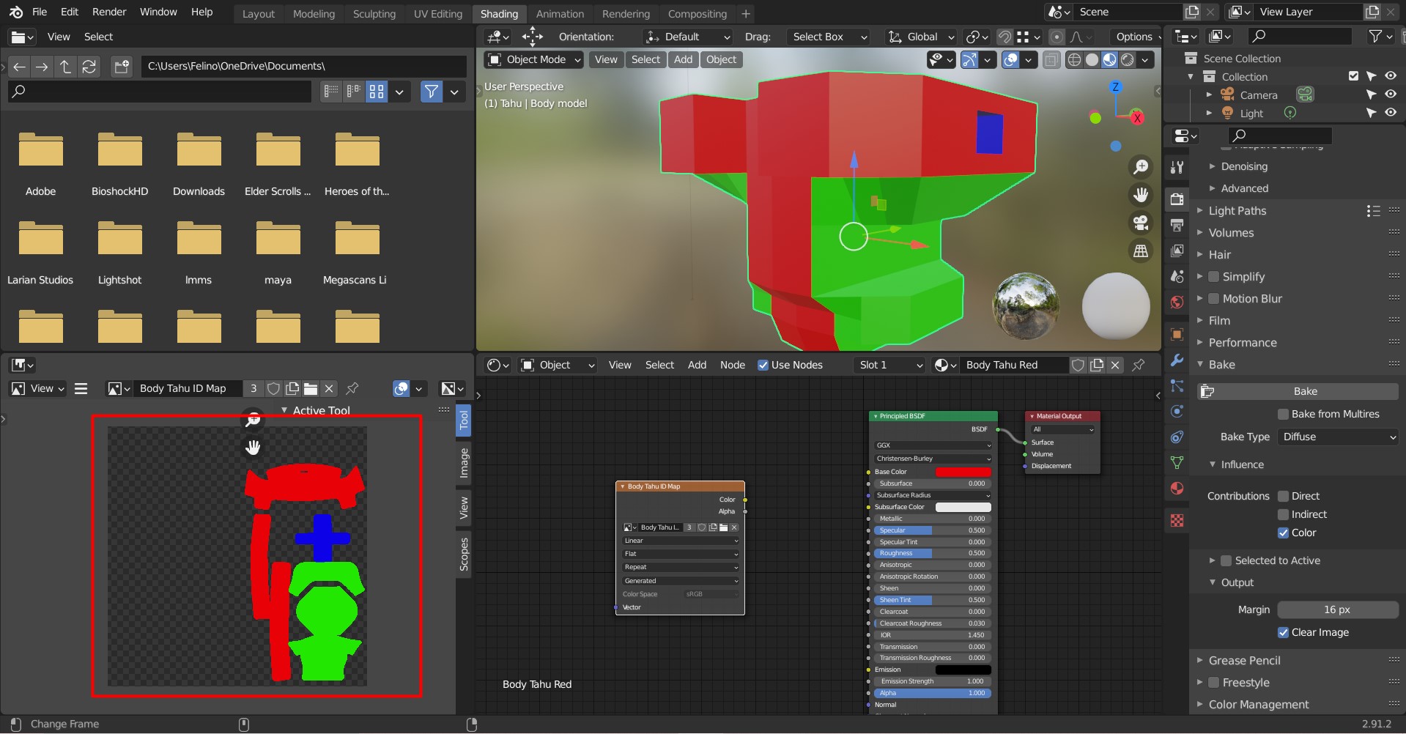Open the Bake Type Diffuse dropdown
1406x734 pixels.
1339,437
